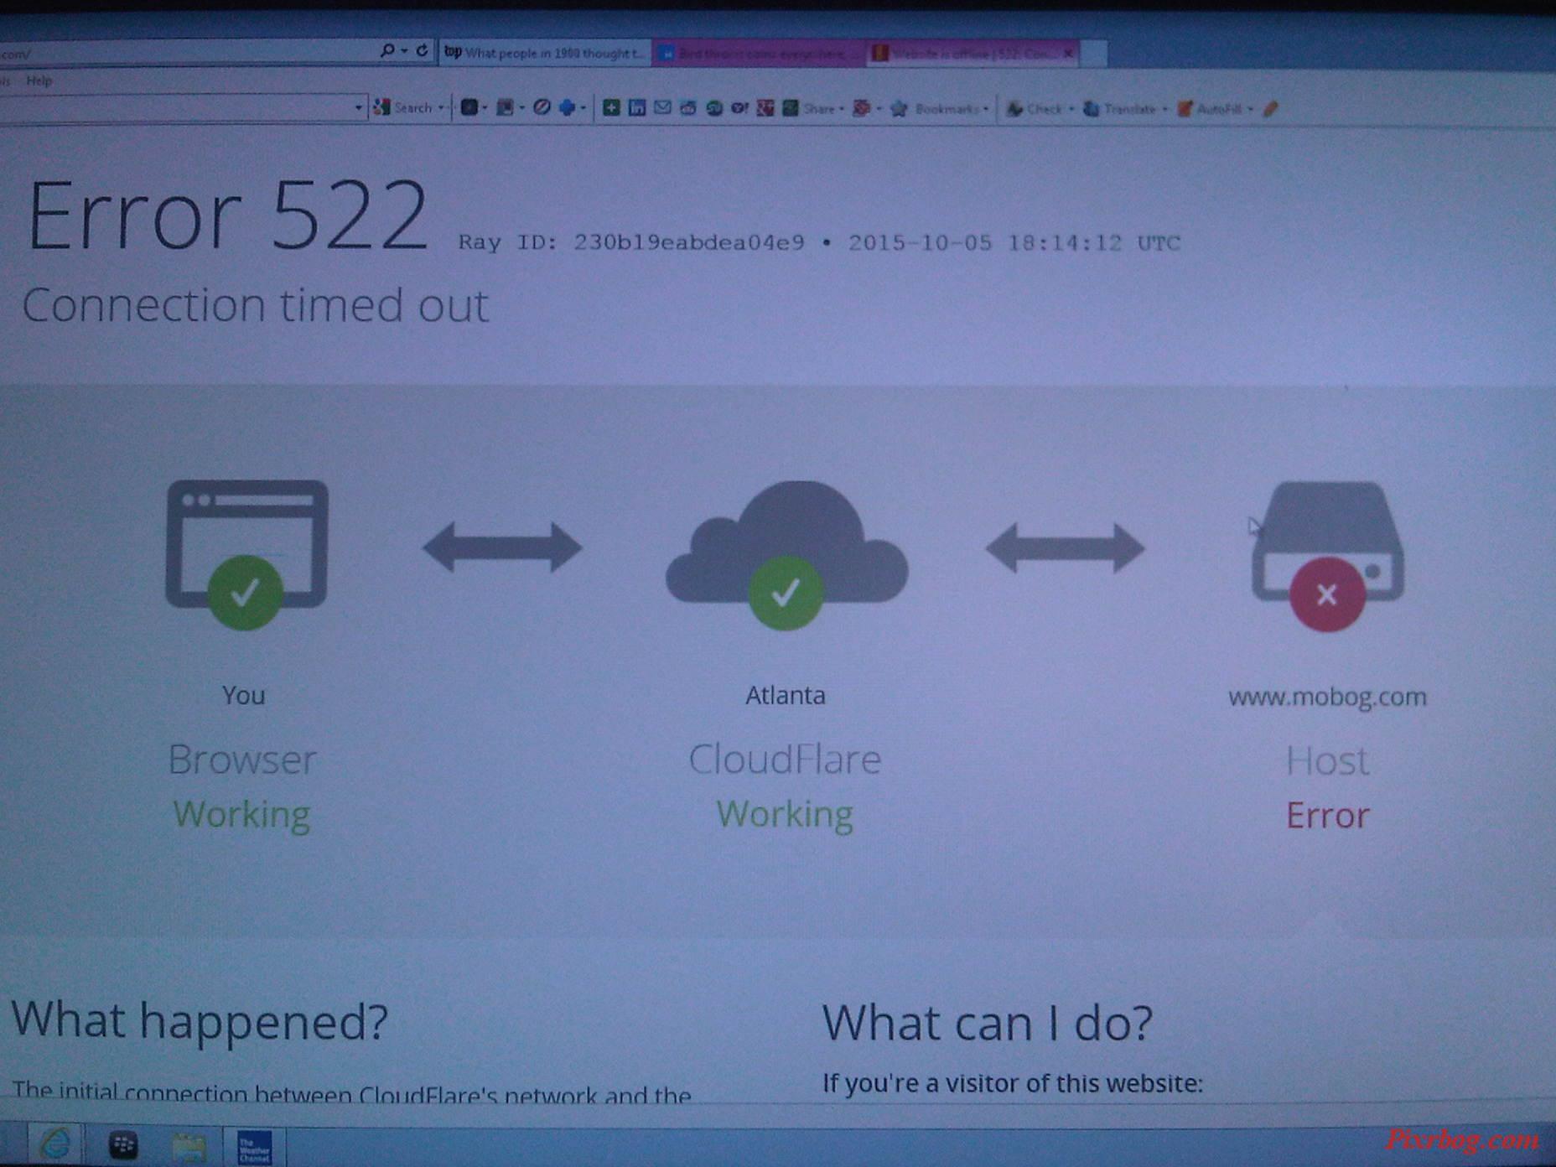
Task: Open the Search button dropdown arrow
Action: point(441,107)
